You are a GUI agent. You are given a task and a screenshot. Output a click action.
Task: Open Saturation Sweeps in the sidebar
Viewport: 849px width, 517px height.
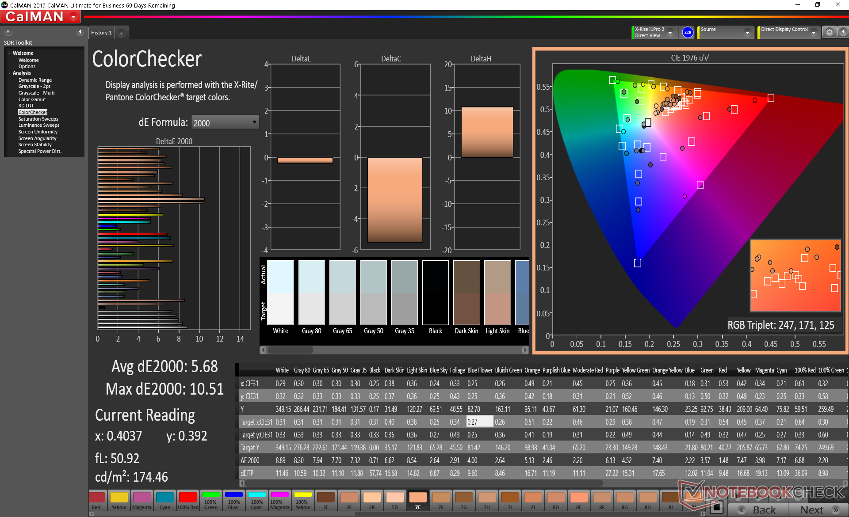click(x=38, y=119)
